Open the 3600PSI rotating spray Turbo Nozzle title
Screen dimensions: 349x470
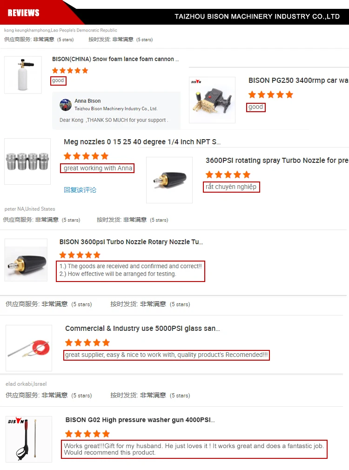(x=277, y=161)
